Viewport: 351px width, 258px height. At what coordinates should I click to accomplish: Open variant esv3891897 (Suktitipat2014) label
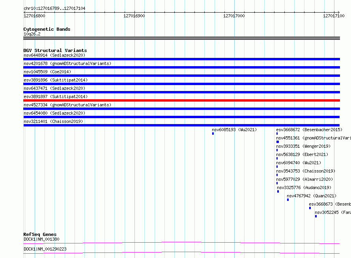coord(56,97)
